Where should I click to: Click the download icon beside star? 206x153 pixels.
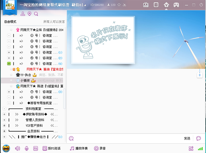click(x=124, y=5)
